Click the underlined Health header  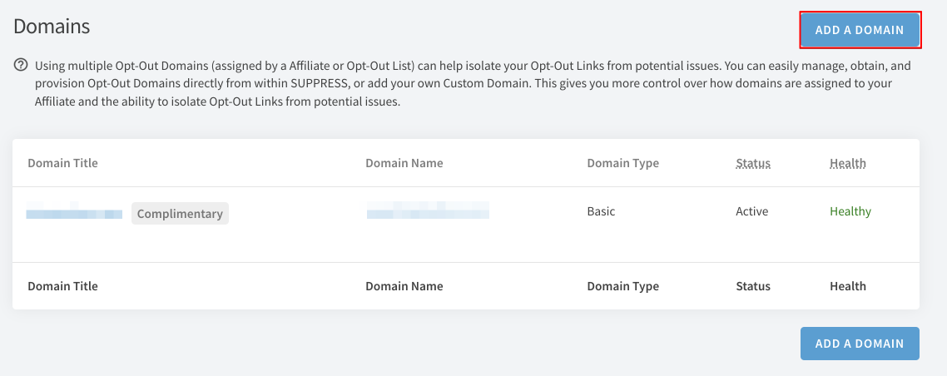848,163
